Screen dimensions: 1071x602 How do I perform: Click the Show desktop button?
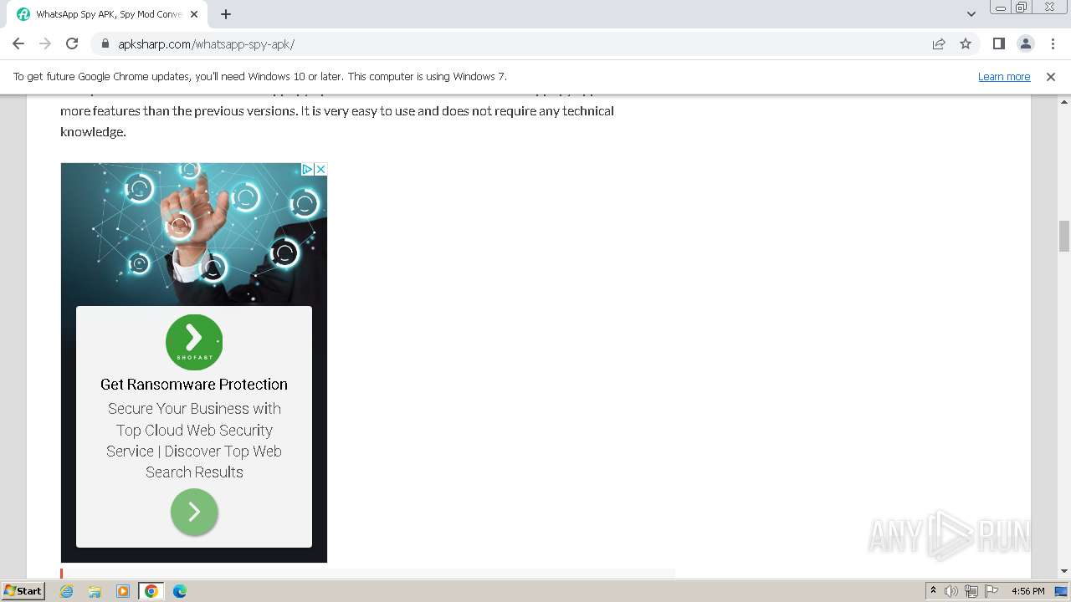point(1062,591)
